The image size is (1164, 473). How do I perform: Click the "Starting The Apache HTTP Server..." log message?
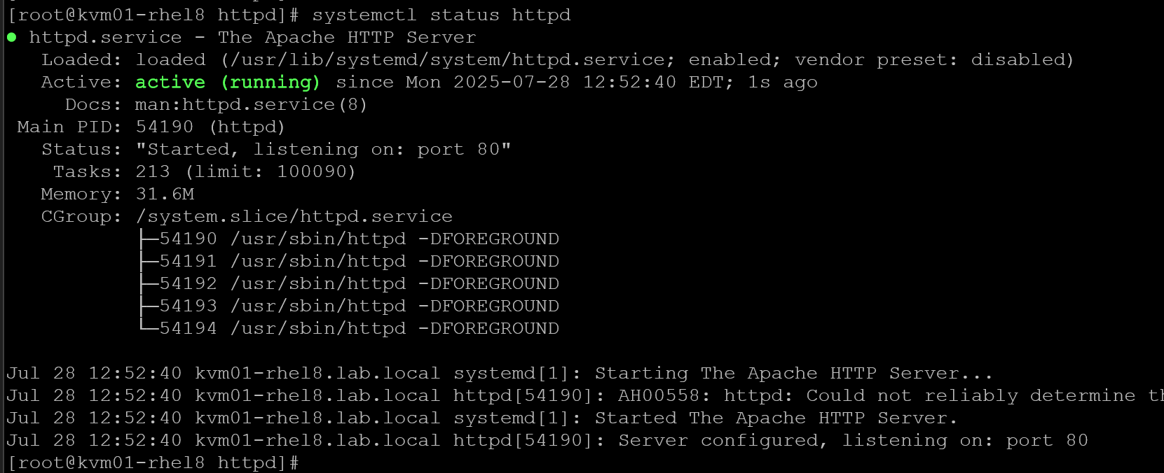click(x=793, y=373)
